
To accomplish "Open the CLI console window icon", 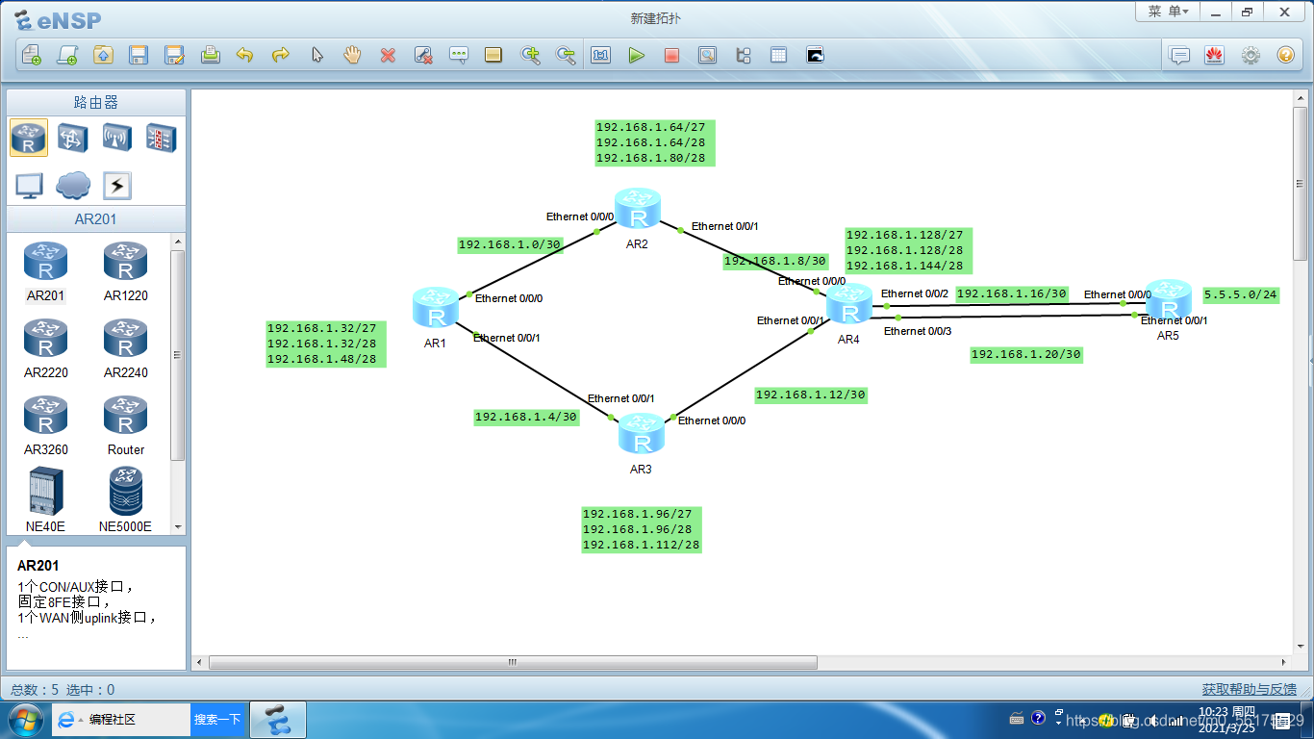I will pyautogui.click(x=815, y=55).
